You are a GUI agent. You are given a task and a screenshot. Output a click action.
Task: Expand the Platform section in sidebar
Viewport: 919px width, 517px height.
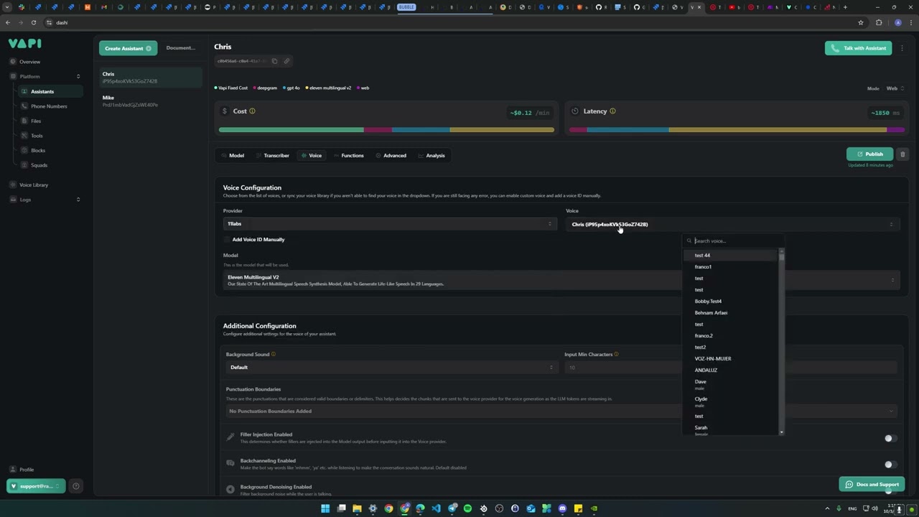45,76
